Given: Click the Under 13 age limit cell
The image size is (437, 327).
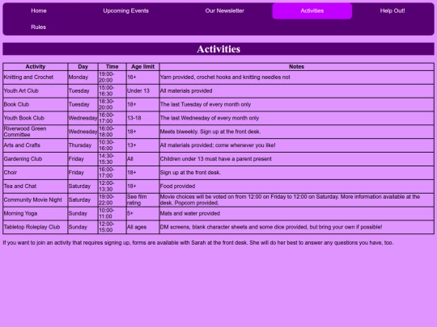Looking at the screenshot, I should (143, 91).
